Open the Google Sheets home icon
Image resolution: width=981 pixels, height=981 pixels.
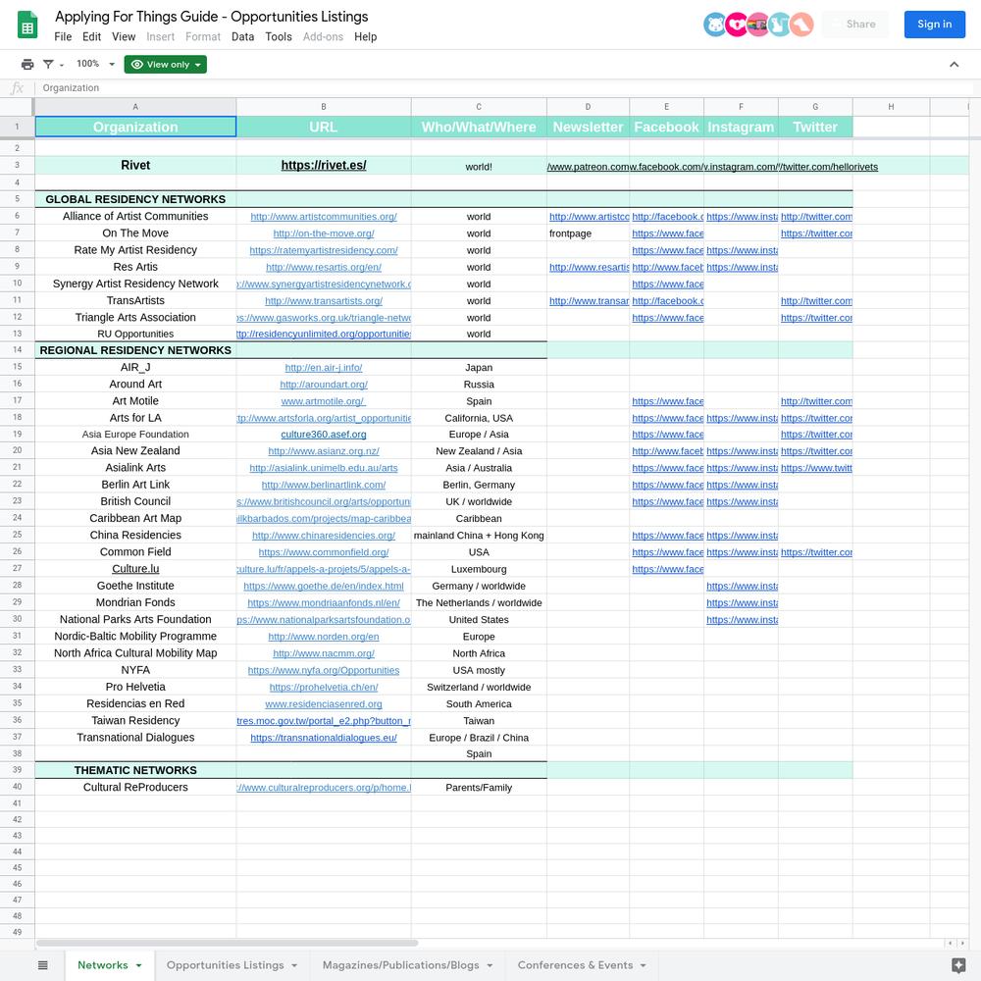26,26
